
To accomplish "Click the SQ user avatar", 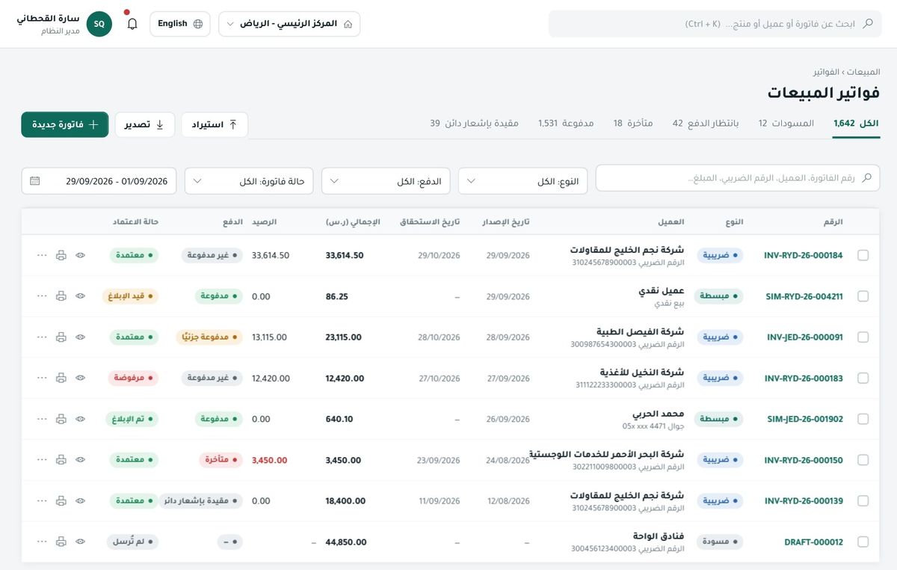I will 99,24.
